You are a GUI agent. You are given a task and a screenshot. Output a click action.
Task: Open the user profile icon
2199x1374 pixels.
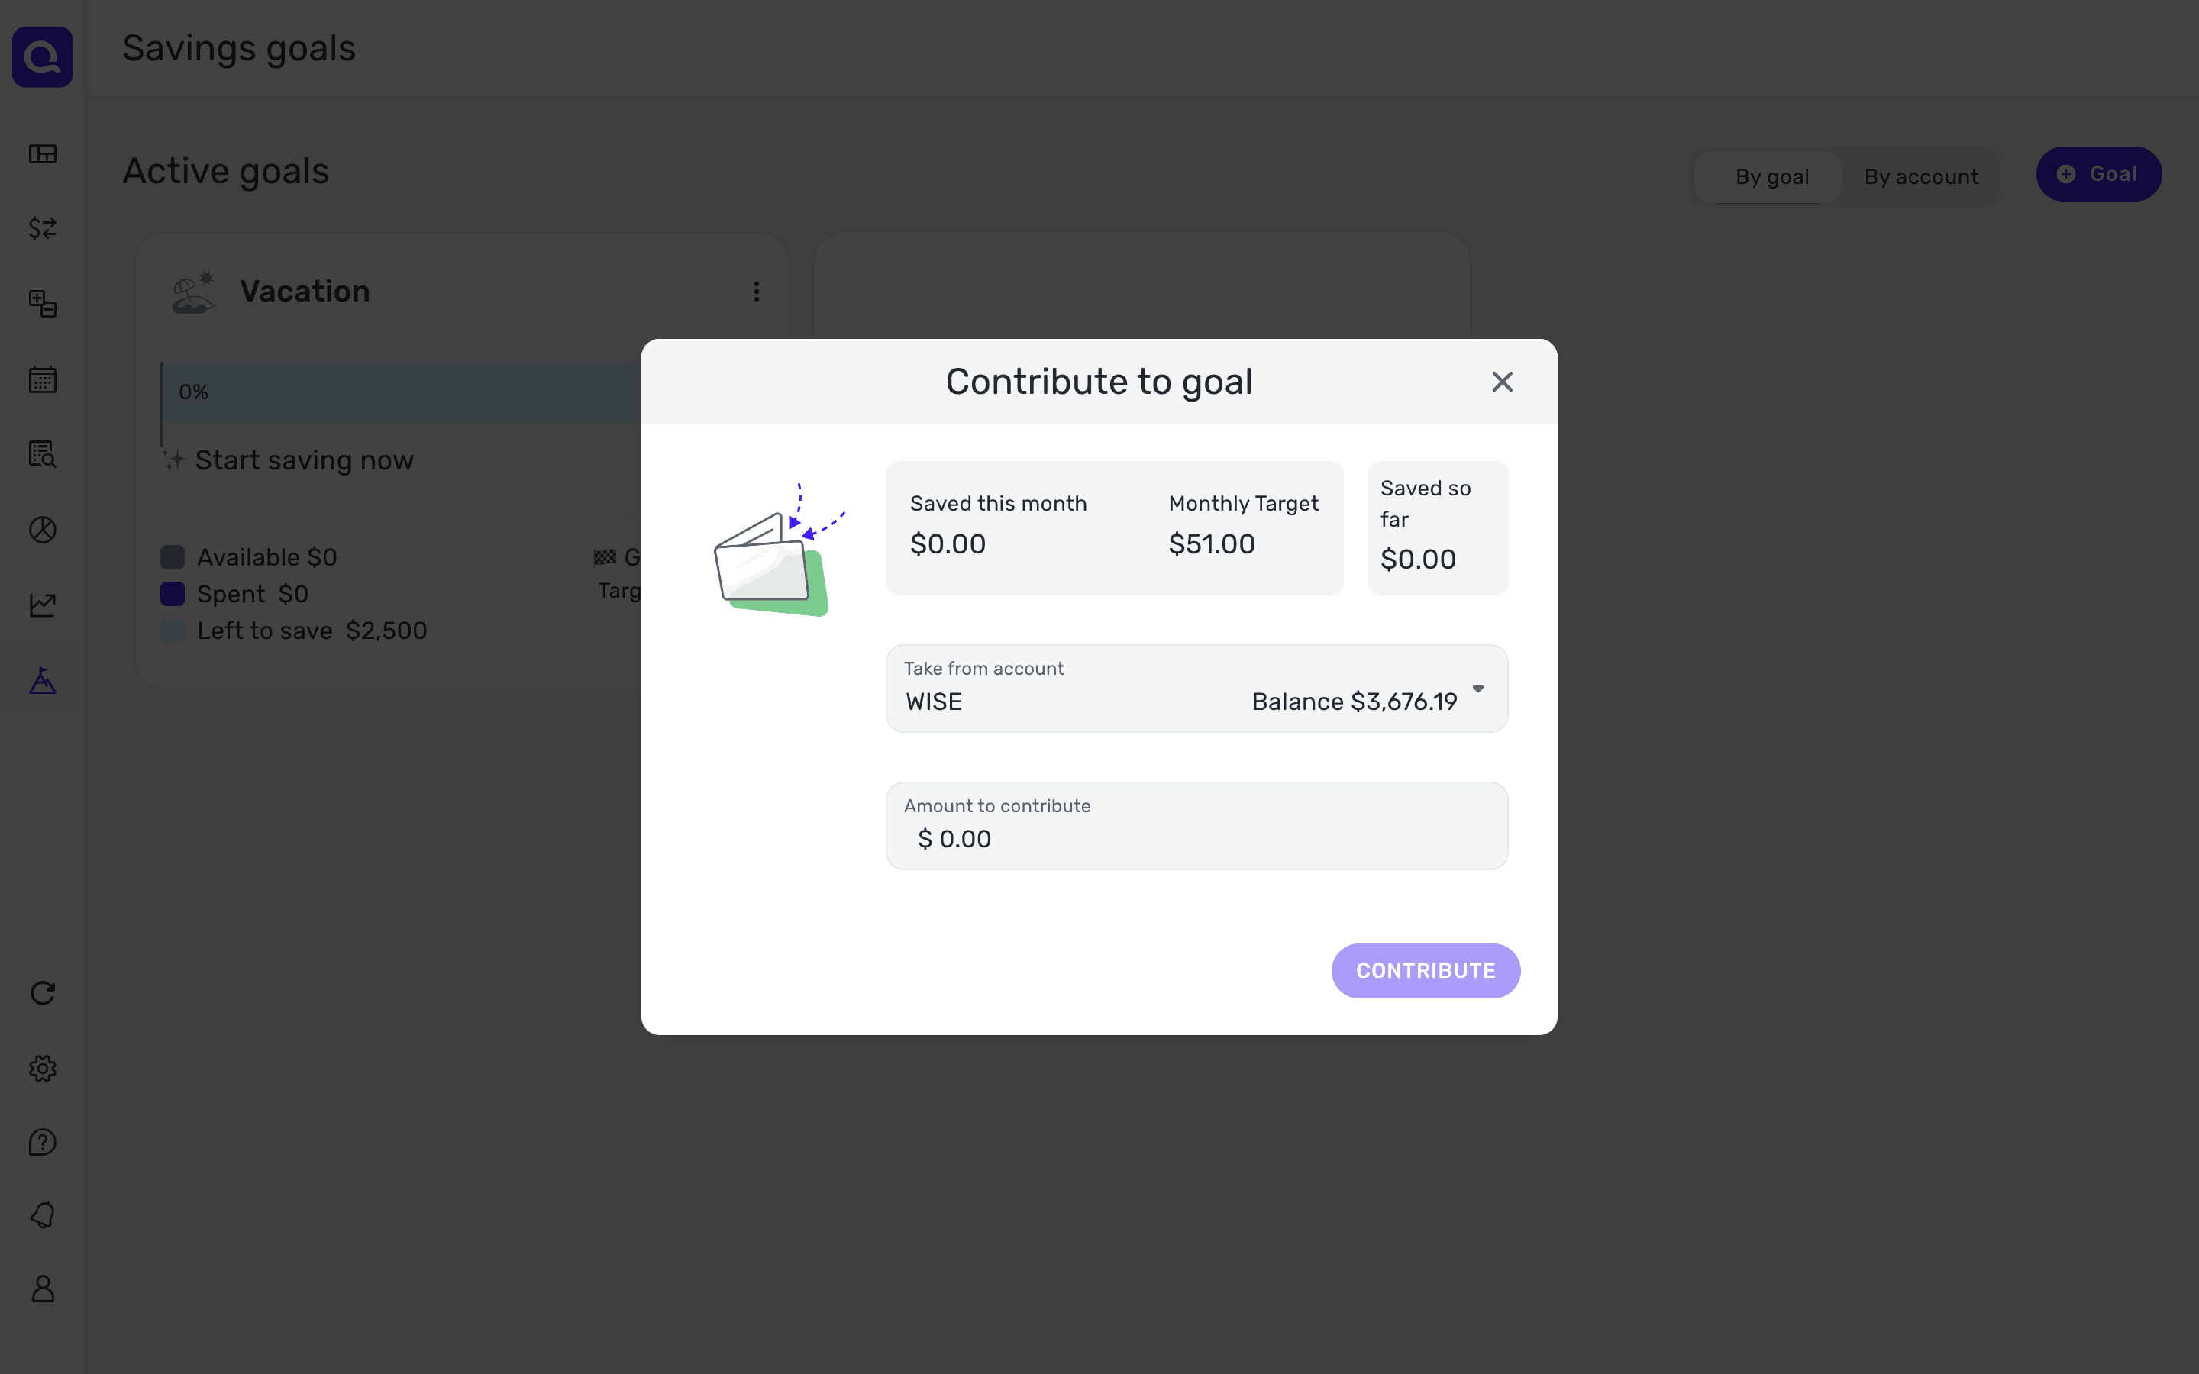click(43, 1289)
